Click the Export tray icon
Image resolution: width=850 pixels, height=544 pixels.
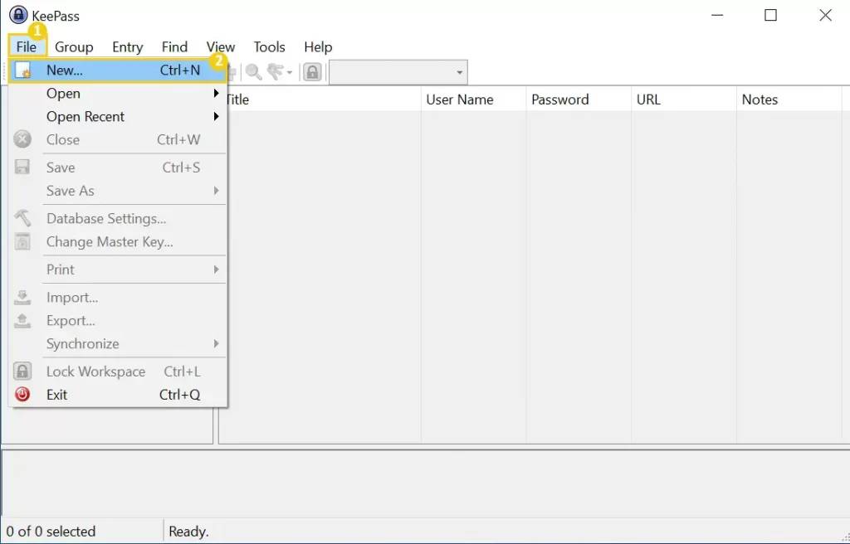click(x=22, y=321)
